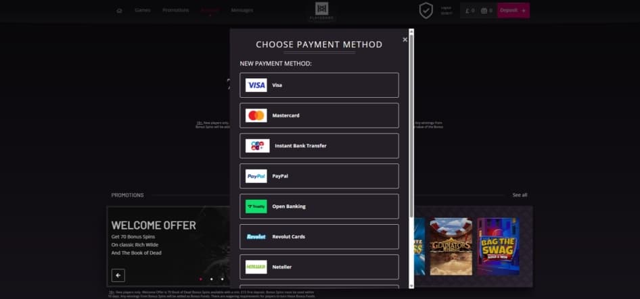
Task: Click 'NEW PAYMENT METHOD:' label
Action: click(x=275, y=63)
